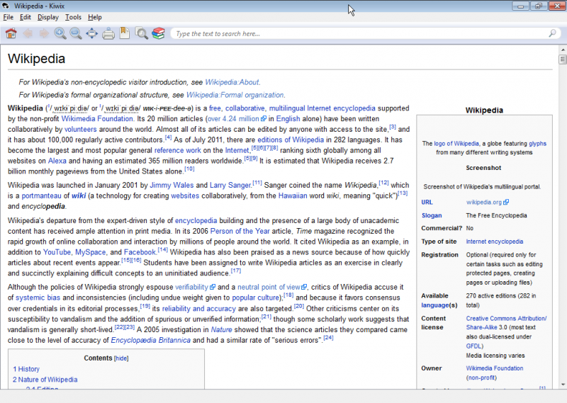Click the vertical scrollbar down arrow
The image size is (567, 403).
pos(563,385)
